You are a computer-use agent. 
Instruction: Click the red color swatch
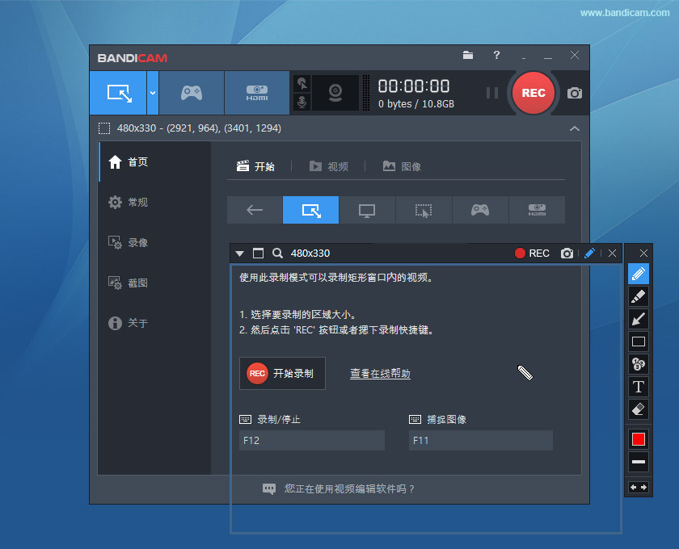[x=638, y=438]
